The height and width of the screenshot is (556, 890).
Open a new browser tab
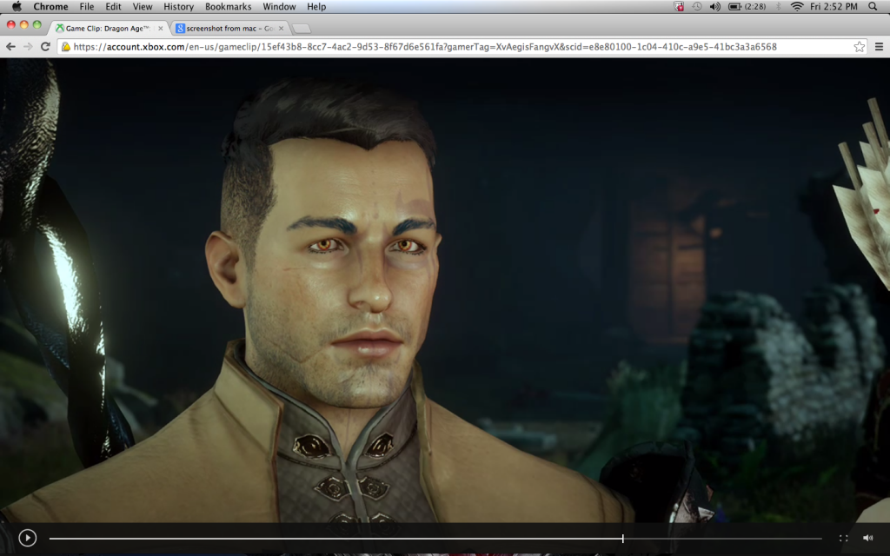click(x=300, y=27)
